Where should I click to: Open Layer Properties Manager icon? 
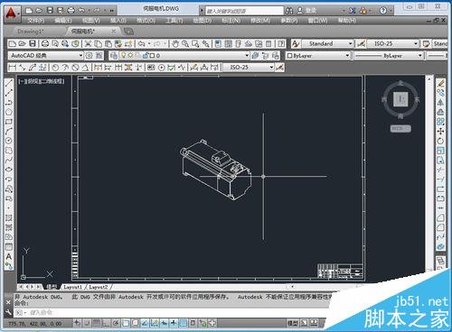click(x=114, y=55)
